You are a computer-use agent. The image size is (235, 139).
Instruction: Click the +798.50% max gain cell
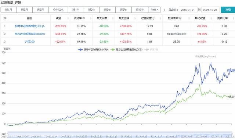click(x=126, y=26)
